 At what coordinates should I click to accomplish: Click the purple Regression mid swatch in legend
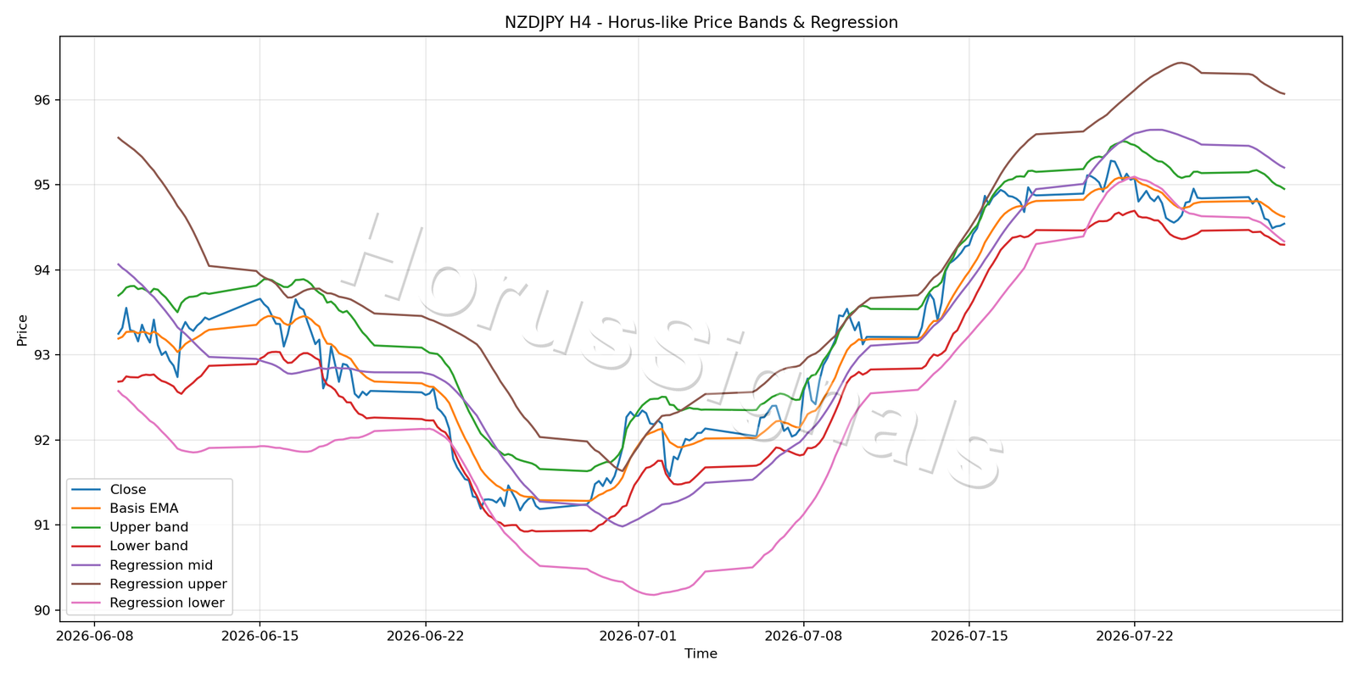(86, 565)
